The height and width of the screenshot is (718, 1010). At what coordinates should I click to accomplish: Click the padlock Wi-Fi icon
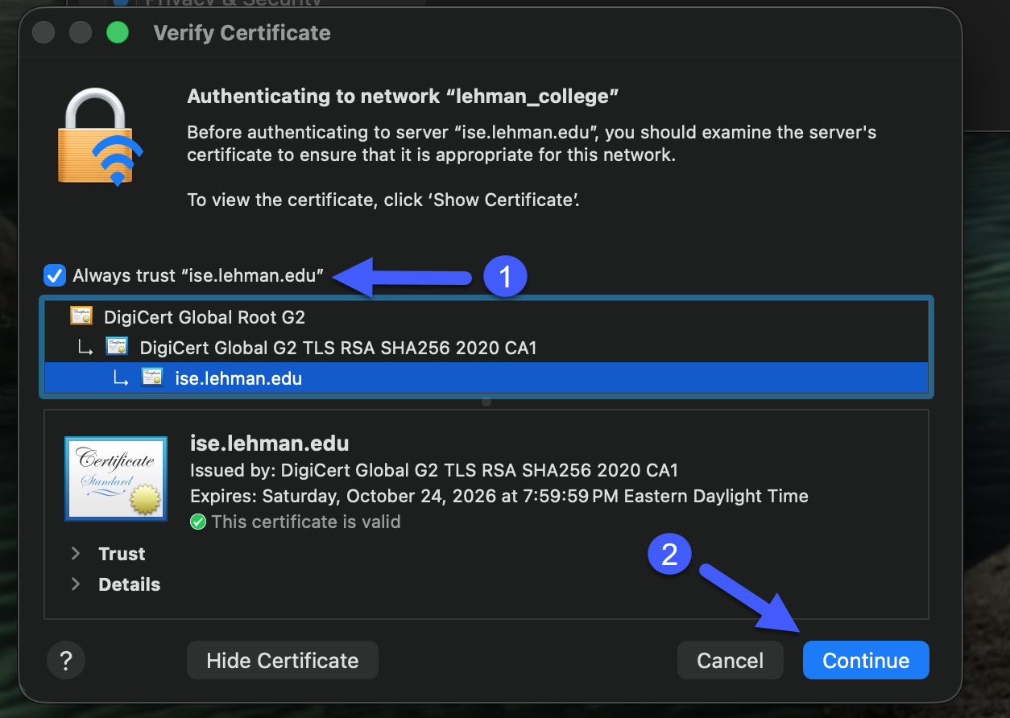click(99, 136)
